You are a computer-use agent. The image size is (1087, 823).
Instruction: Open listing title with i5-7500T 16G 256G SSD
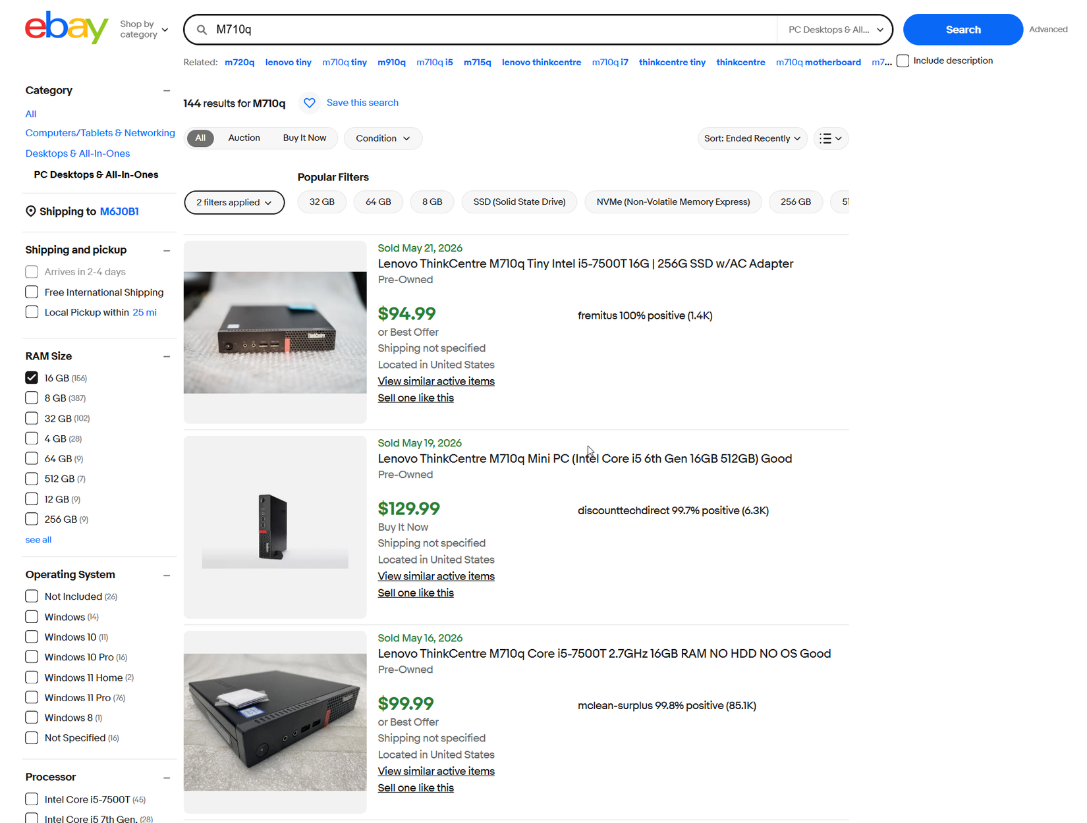coord(586,264)
